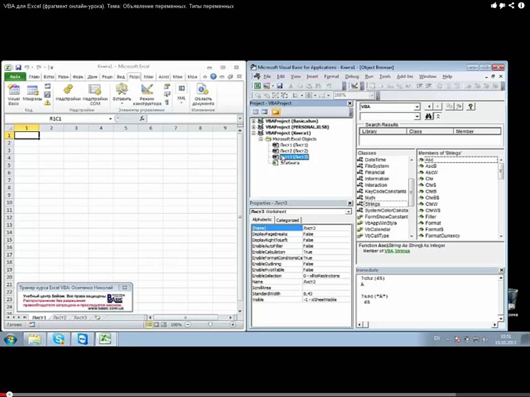Image resolution: width=530 pixels, height=397 pixels.
Task: Select Лист3 sheet tab in Excel
Action: pos(81,318)
